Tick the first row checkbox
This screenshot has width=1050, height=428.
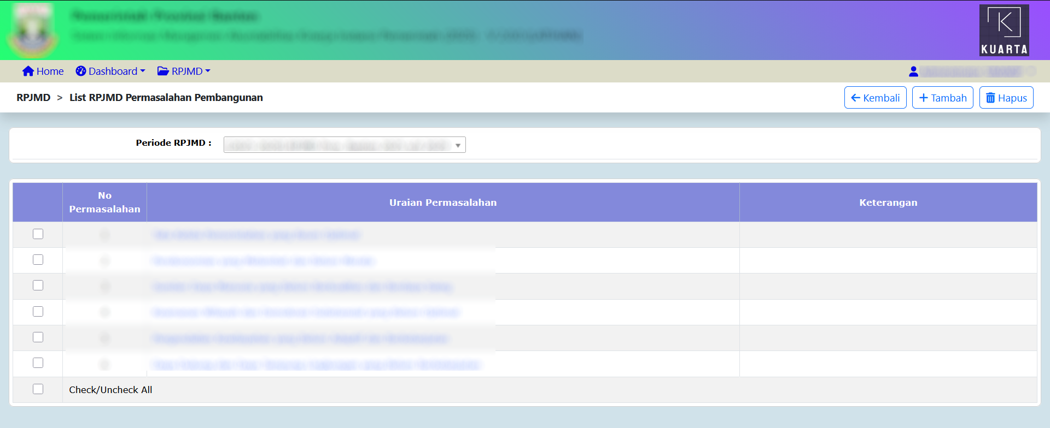(38, 234)
